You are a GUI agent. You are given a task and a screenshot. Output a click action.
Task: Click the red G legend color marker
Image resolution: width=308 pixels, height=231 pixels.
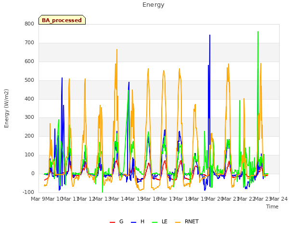[112, 222]
